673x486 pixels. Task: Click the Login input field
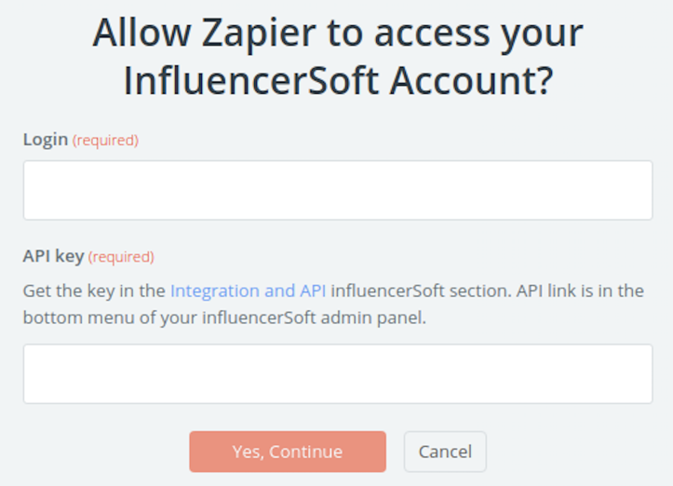click(x=337, y=190)
